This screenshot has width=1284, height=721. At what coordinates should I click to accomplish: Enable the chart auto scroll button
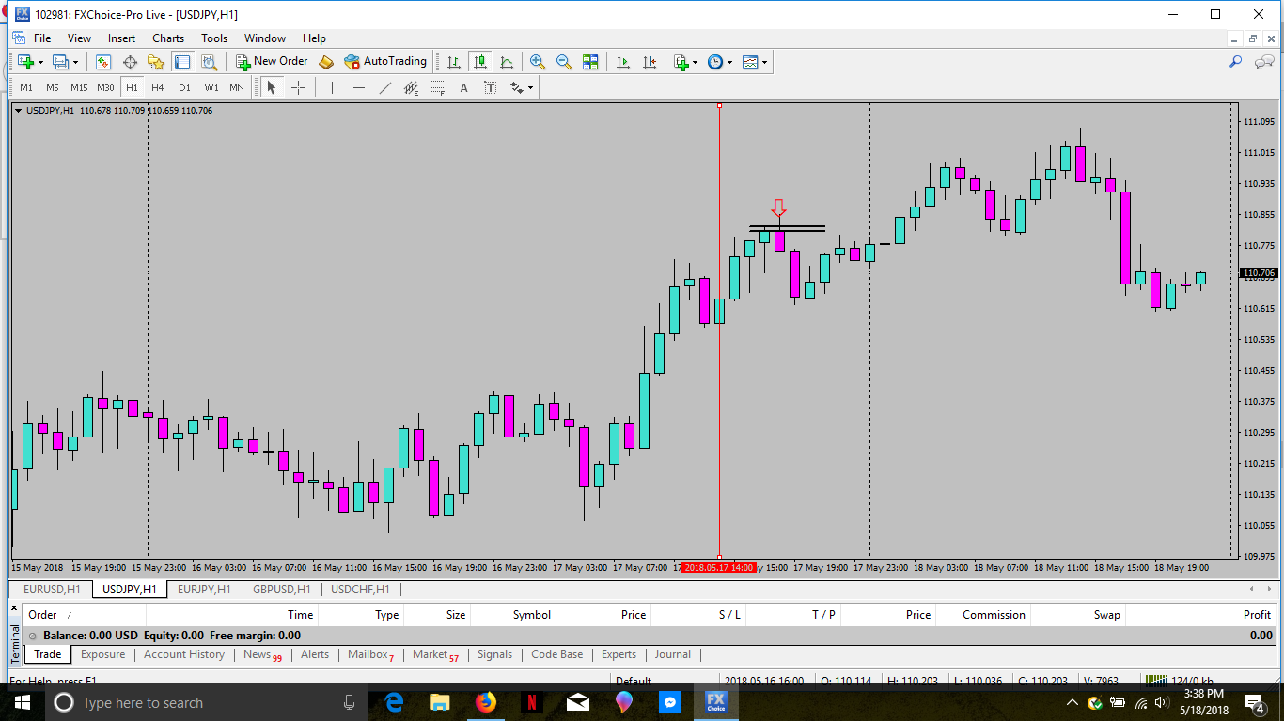click(x=622, y=62)
